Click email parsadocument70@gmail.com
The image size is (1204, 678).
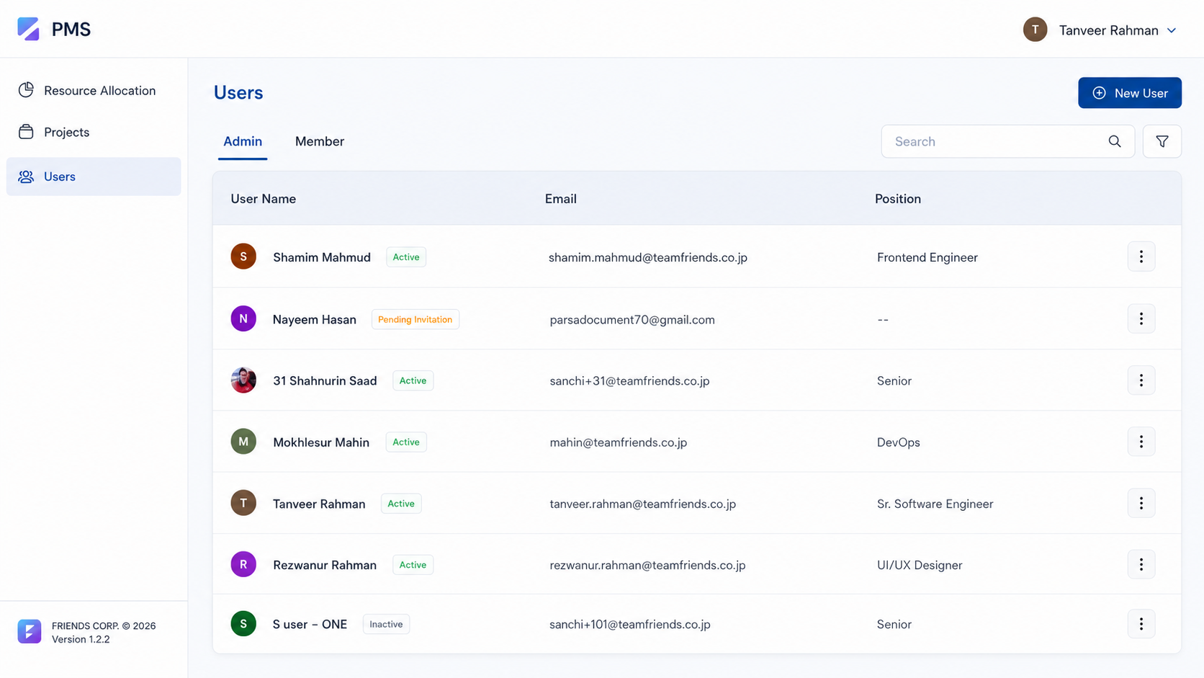coord(632,319)
